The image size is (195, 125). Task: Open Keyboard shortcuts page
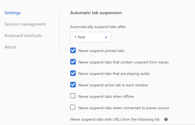pos(23,36)
